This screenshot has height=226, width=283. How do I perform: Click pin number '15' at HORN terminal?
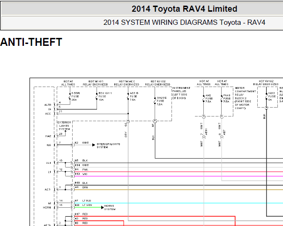tap(61, 205)
